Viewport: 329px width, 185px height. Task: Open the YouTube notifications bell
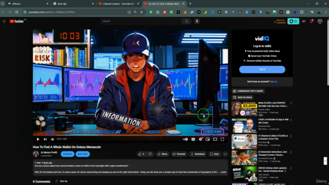312,21
